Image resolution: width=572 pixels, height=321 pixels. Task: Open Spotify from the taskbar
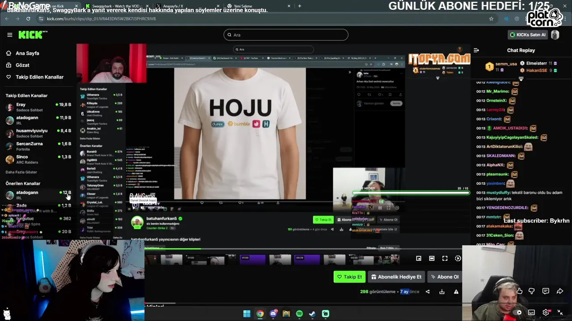coord(299,314)
